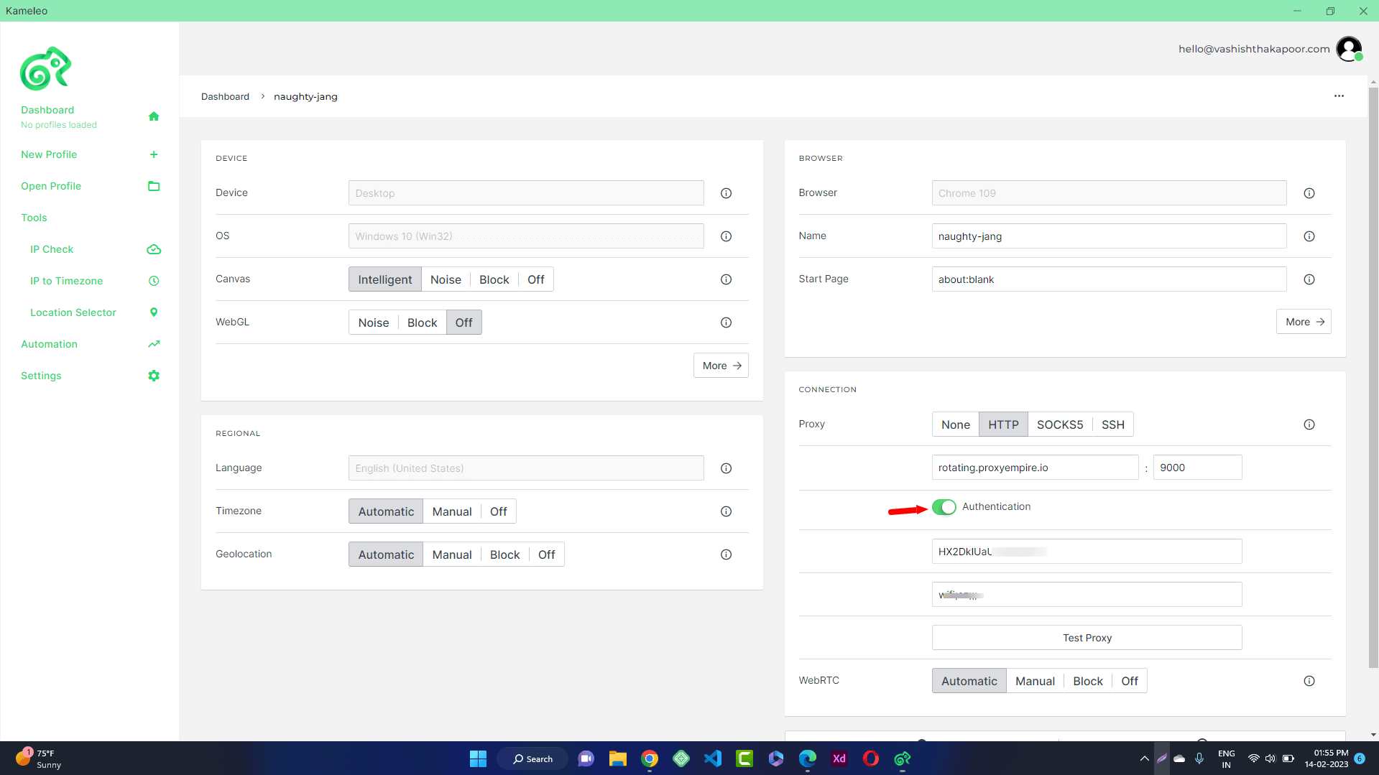Image resolution: width=1379 pixels, height=775 pixels.
Task: Click the proxy port 9000 input field
Action: [1196, 467]
